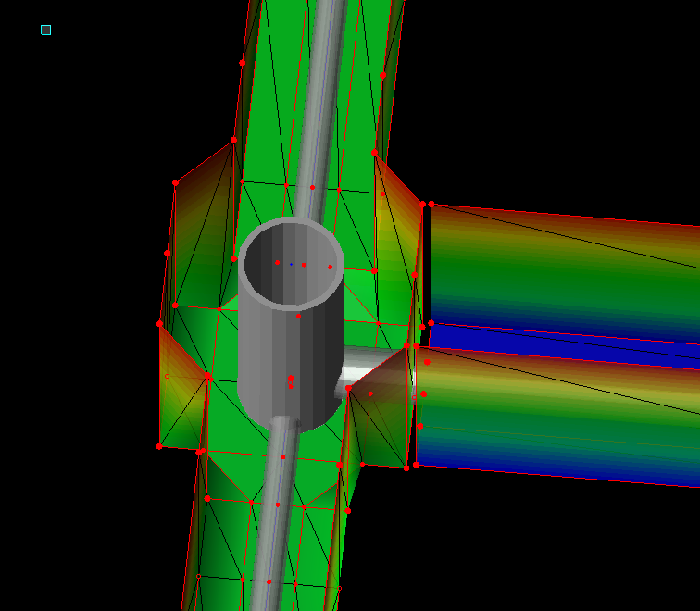700x611 pixels.
Task: Click the small cyan square in top-left corner
Action: point(45,30)
